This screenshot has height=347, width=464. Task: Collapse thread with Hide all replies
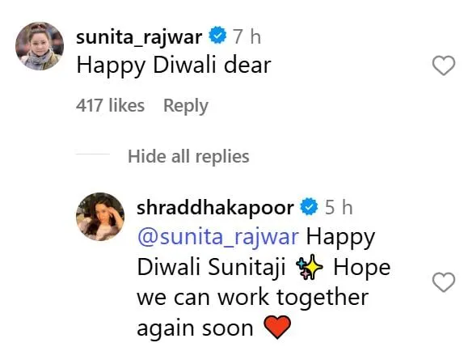click(188, 156)
